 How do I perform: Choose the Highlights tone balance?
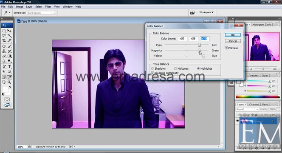tap(198, 68)
